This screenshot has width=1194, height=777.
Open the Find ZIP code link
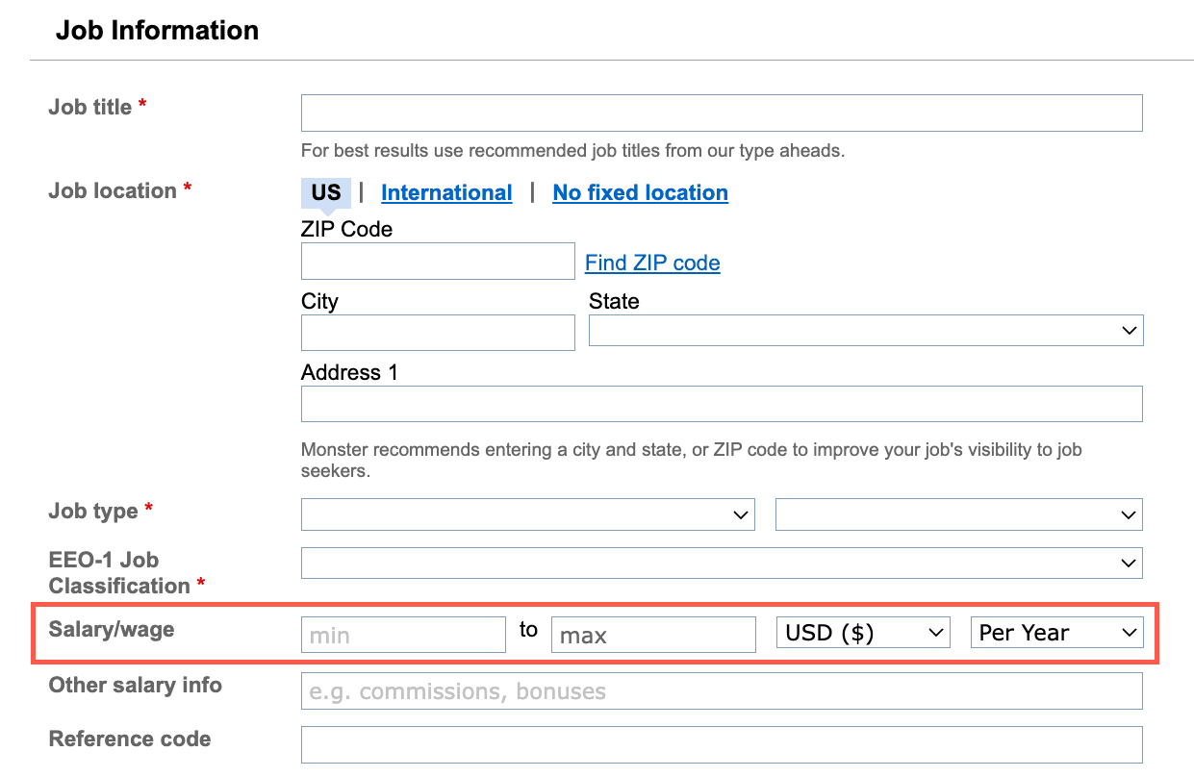(x=652, y=263)
